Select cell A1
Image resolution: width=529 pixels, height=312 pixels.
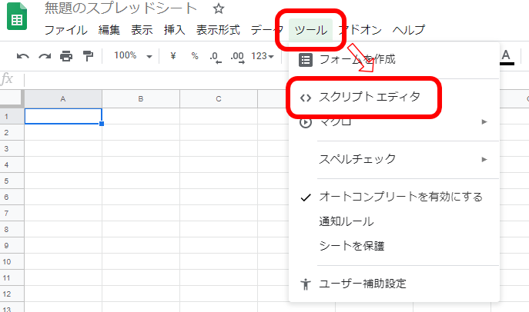point(63,116)
